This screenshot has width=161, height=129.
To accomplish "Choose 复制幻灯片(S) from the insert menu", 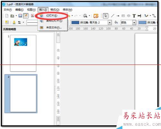I will pyautogui.click(x=52, y=21).
